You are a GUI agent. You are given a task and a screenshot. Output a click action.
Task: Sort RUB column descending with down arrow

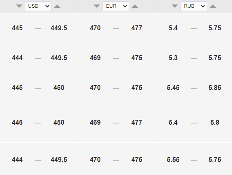[175, 6]
